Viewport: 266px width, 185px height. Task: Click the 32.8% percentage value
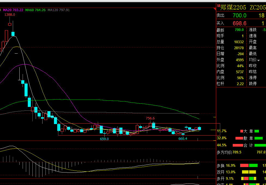[222, 138]
